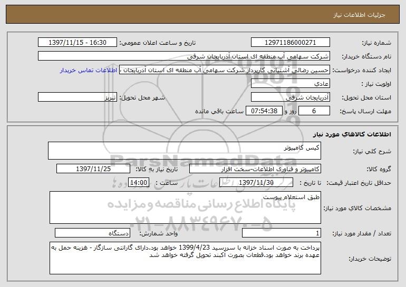Select the اولویت نیاز field showing عادي
This screenshot has height=287, width=406.
point(290,84)
